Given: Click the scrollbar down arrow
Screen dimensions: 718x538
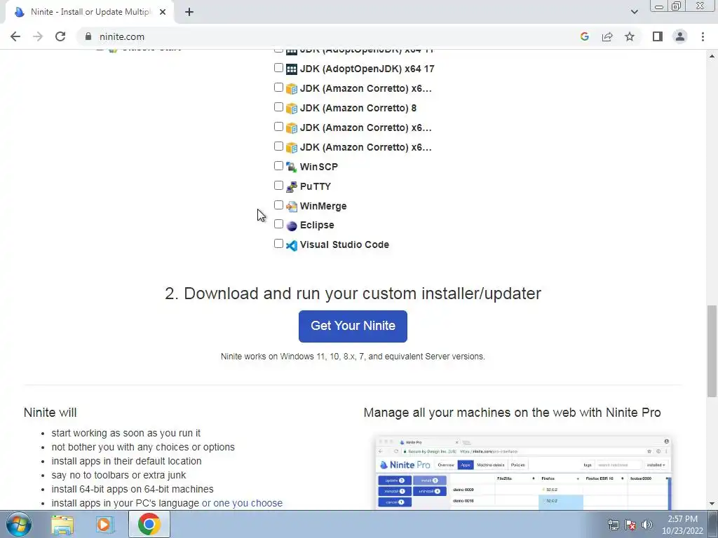Looking at the screenshot, I should pyautogui.click(x=712, y=504).
